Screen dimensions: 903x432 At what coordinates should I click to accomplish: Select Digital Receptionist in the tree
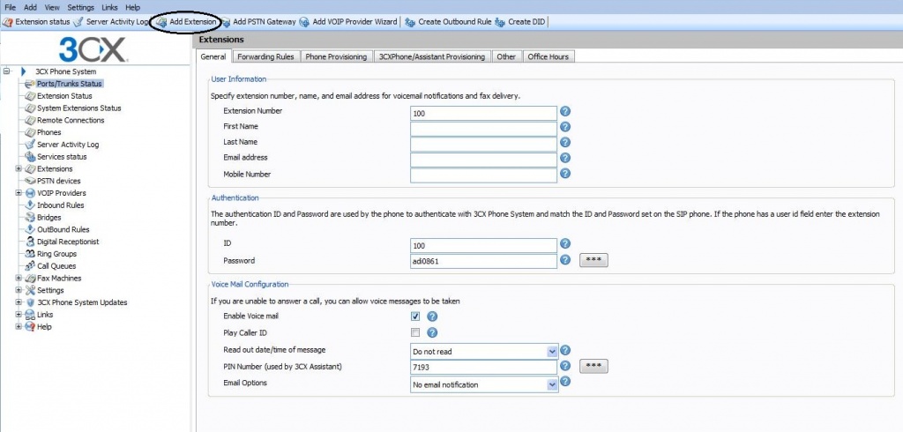coord(68,242)
